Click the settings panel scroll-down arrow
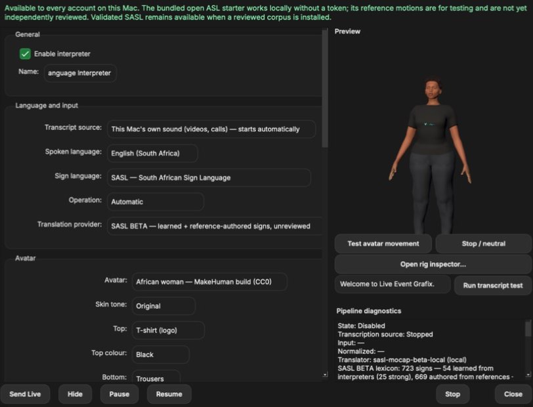This screenshot has height=407, width=533. (325, 374)
